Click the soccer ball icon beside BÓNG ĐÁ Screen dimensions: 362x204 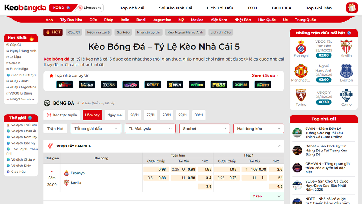point(47,103)
